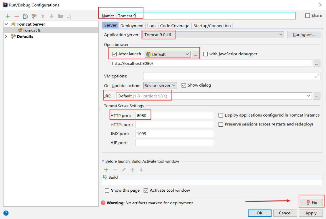326x219 pixels.
Task: Open the Startup/Connection tab
Action: point(212,26)
